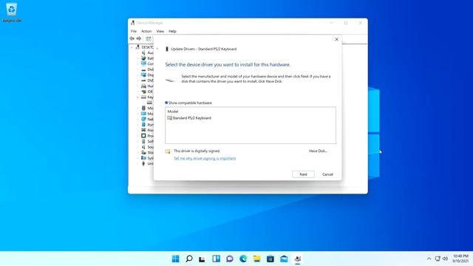This screenshot has height=266, width=473.
Task: Collapse the Keyboards tree category
Action: [x=138, y=97]
